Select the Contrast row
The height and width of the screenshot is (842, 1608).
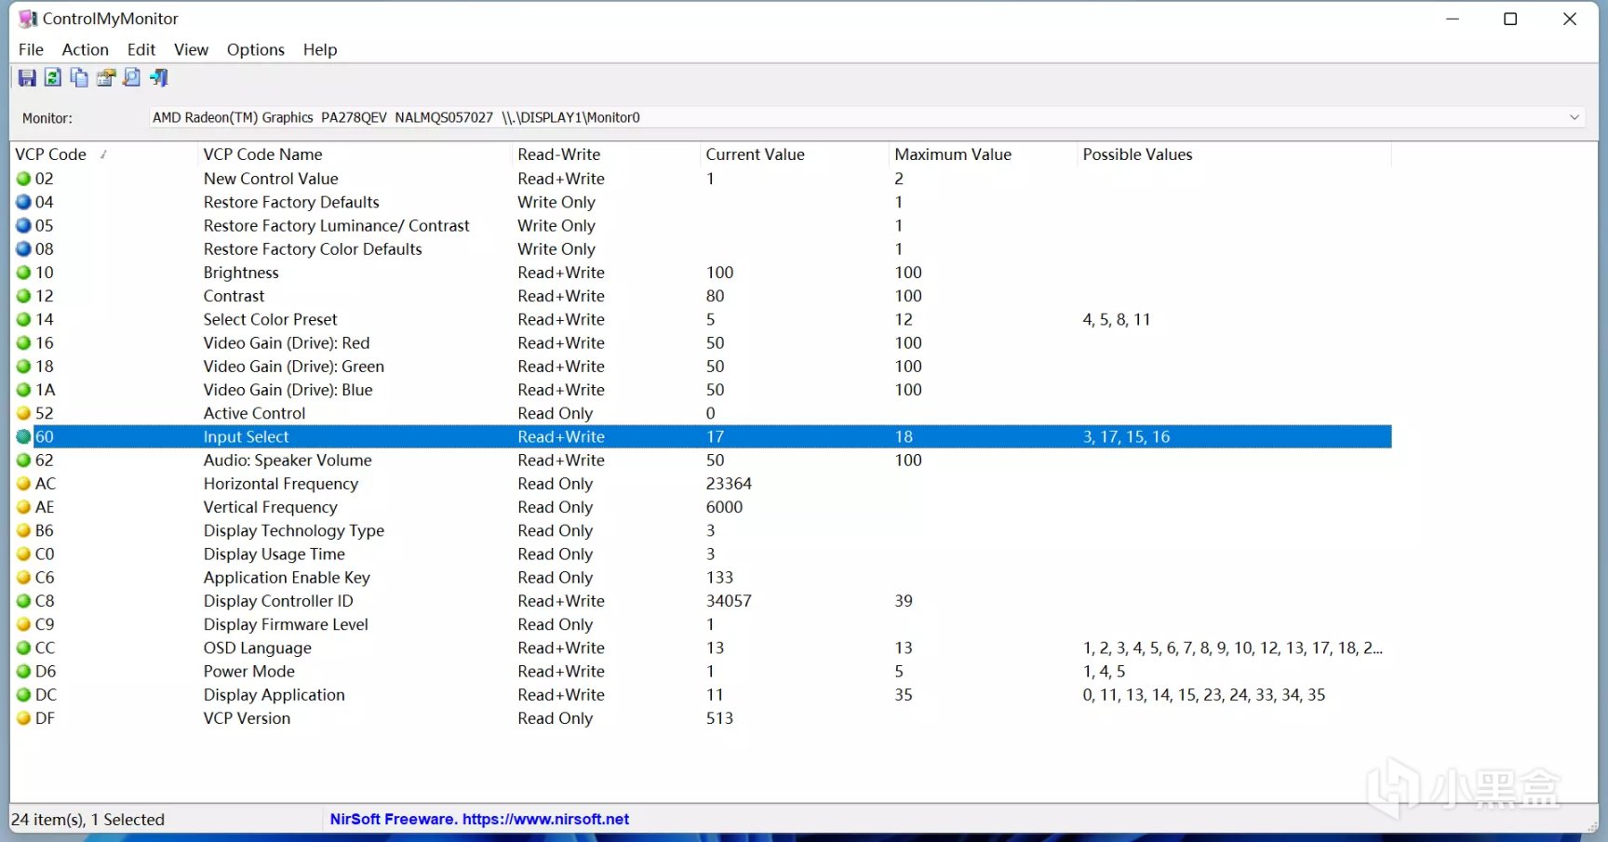234,296
